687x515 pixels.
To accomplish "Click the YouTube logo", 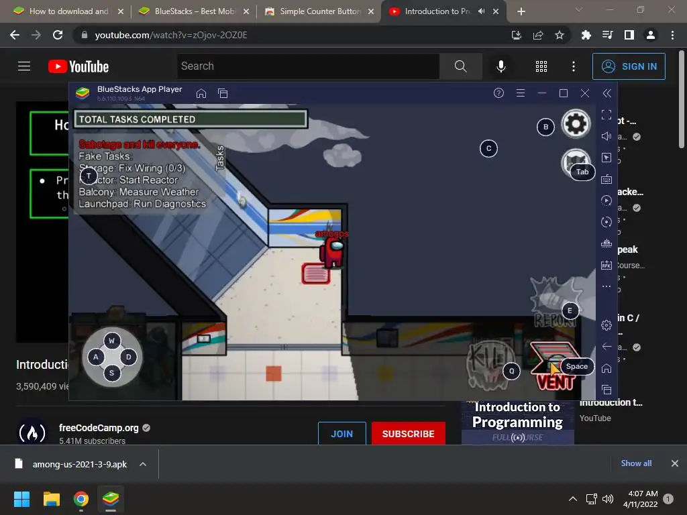I will click(x=78, y=66).
